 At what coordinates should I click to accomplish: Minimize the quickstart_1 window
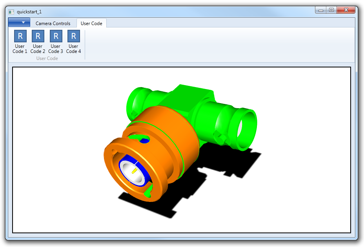coord(321,10)
